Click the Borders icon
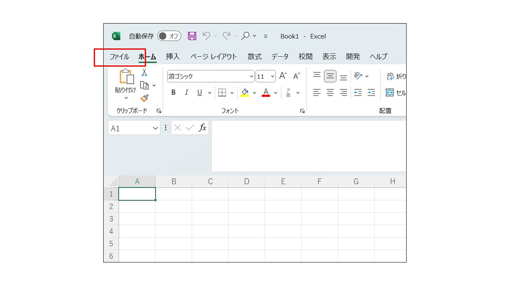531x298 pixels. tap(222, 93)
